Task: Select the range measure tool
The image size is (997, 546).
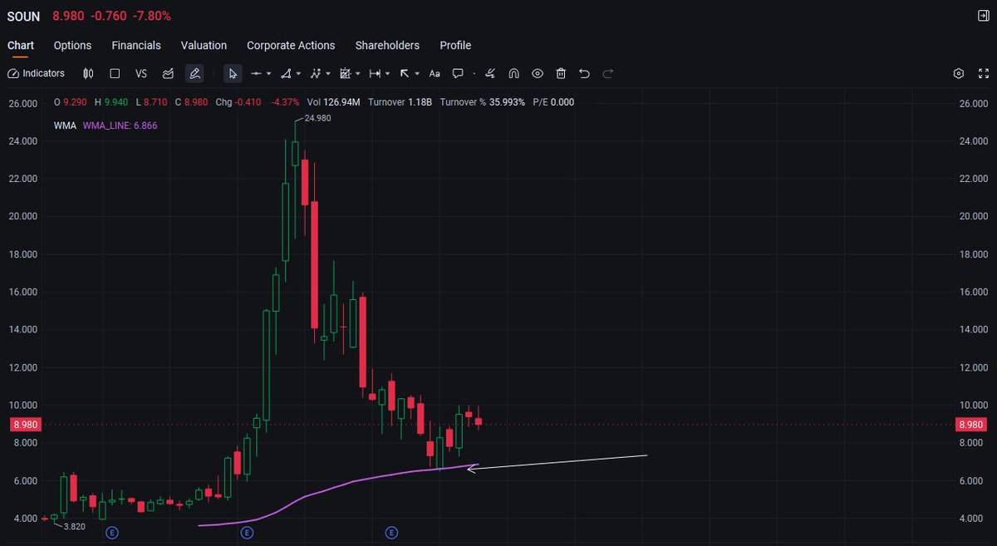Action: [375, 73]
